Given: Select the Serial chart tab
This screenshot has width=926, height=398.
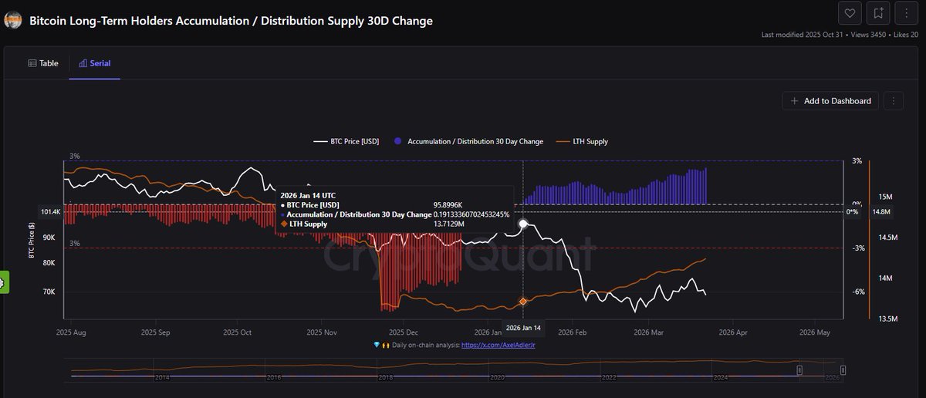Looking at the screenshot, I should 94,63.
